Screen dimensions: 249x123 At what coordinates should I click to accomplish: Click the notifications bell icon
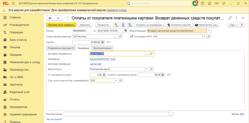pyautogui.click(x=195, y=3)
